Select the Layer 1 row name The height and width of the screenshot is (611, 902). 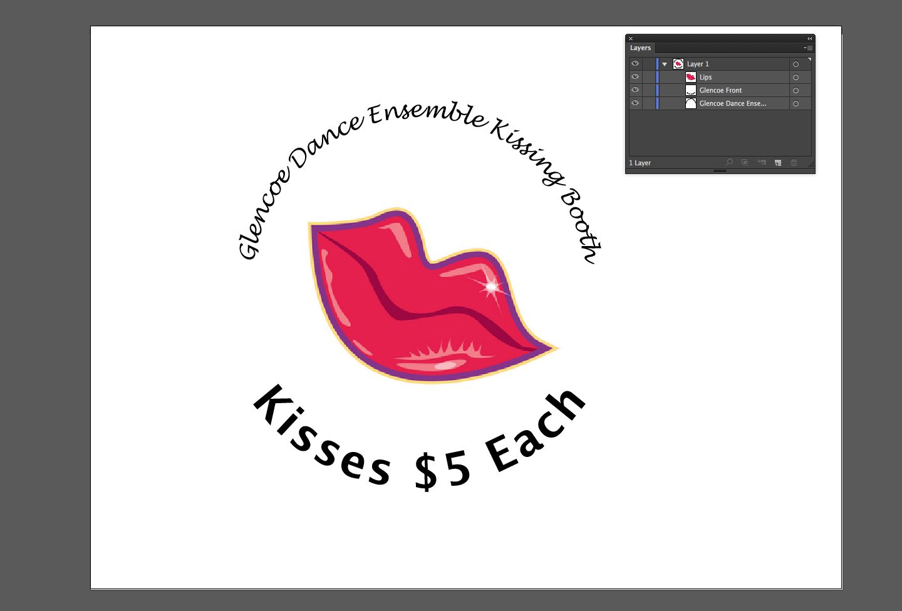tap(698, 64)
